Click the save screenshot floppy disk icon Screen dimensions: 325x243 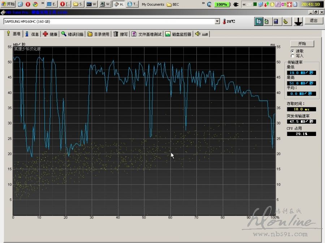tap(276, 22)
